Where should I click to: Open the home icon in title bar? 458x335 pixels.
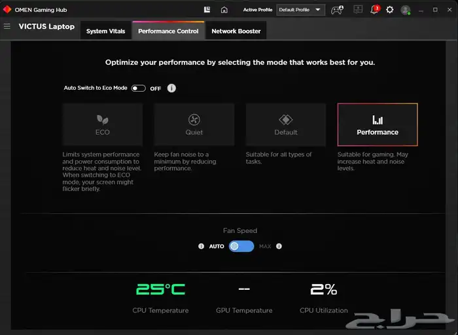point(224,10)
